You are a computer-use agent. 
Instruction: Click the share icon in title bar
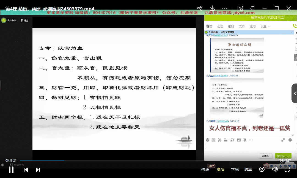[x=200, y=8]
